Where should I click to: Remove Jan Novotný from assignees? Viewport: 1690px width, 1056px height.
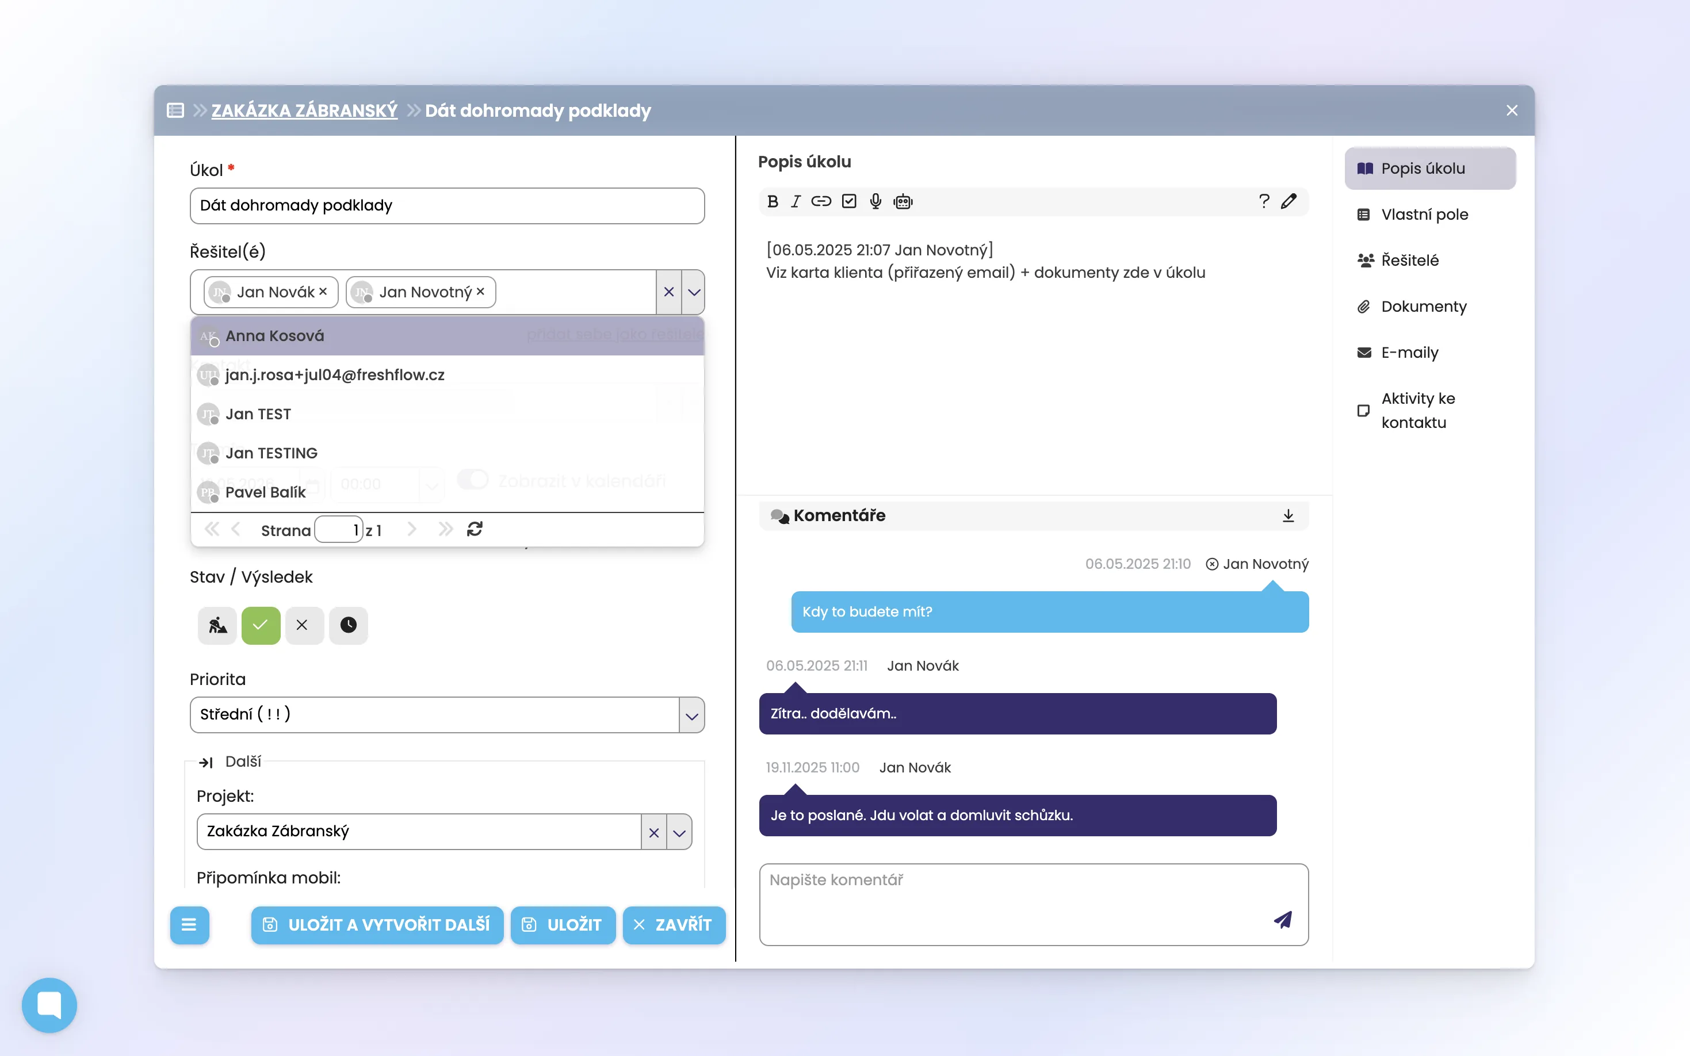pyautogui.click(x=480, y=292)
